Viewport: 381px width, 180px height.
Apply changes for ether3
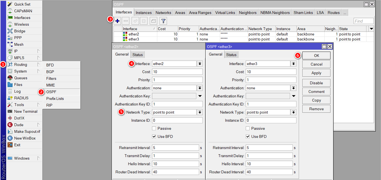click(316, 73)
